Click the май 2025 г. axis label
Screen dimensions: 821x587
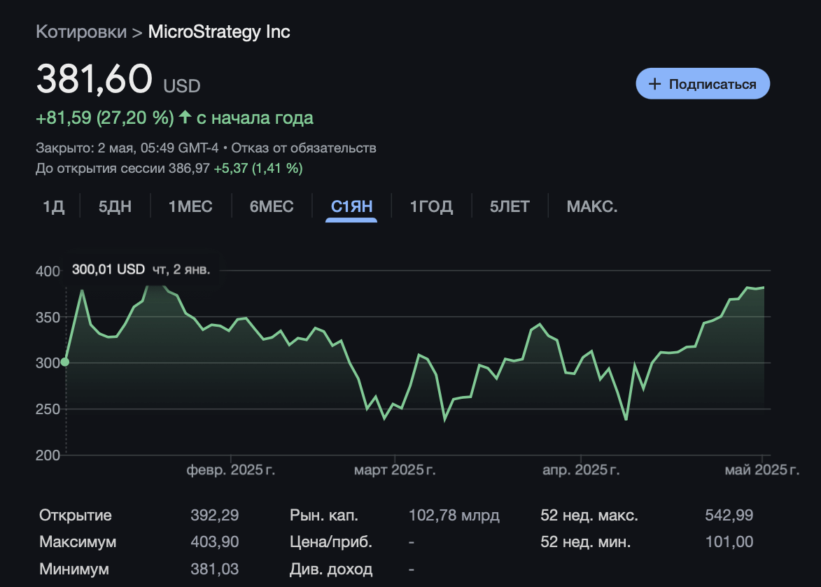[x=762, y=469]
